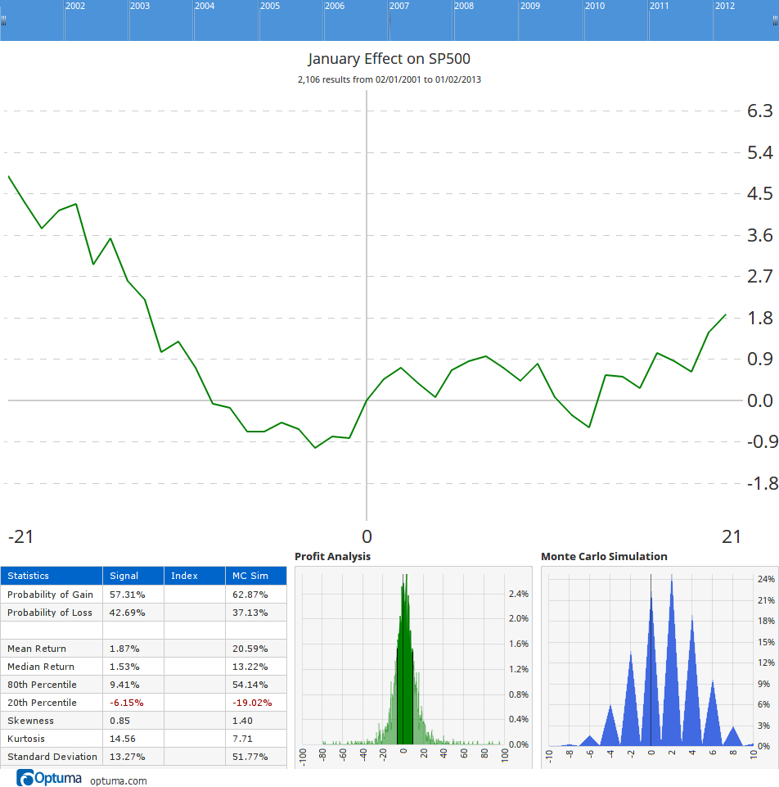Select the Skewness row label
This screenshot has width=779, height=787.
[x=30, y=721]
